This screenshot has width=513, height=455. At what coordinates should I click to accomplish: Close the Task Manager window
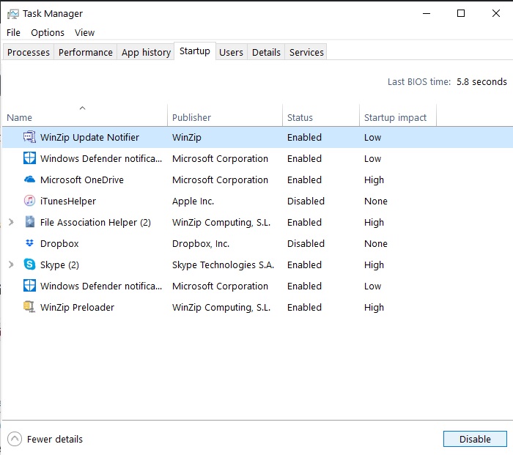coord(495,13)
